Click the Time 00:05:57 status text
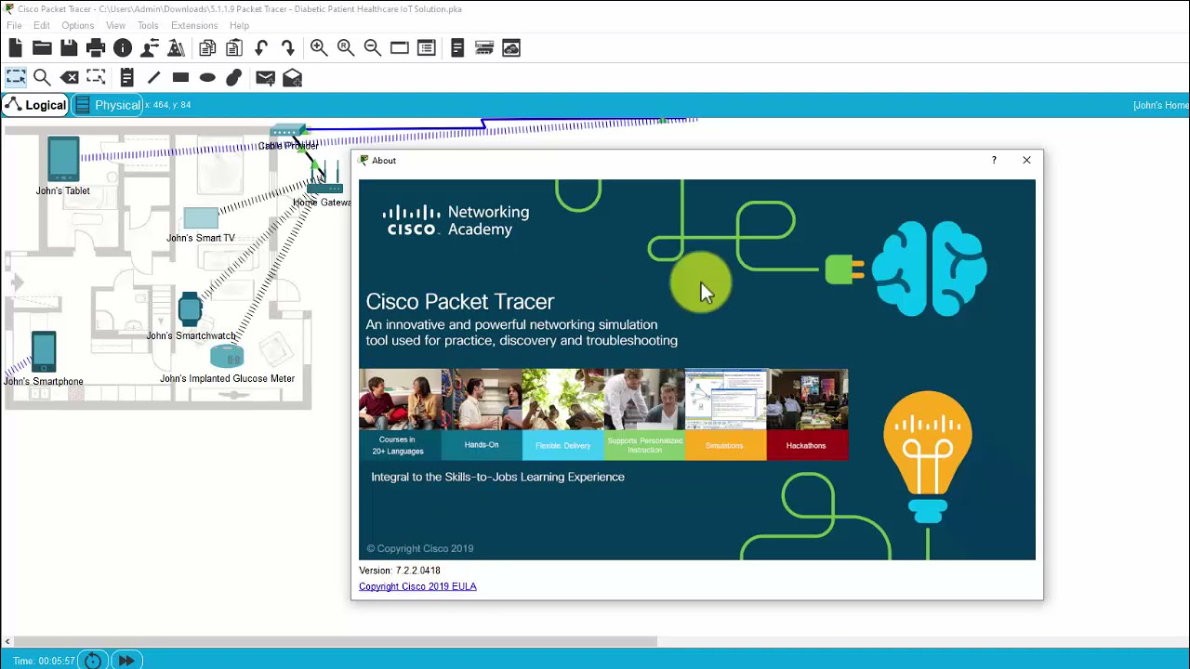Screen dimensions: 1190x669 pos(44,661)
